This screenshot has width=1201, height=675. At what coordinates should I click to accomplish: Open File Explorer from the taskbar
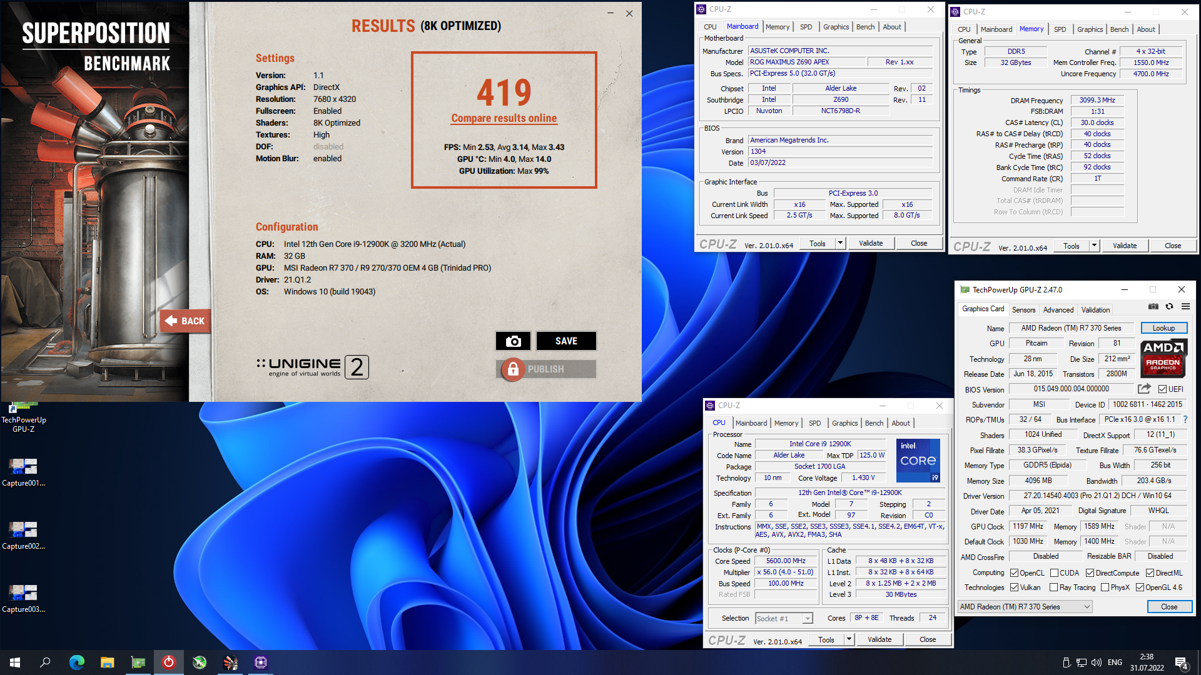click(x=108, y=662)
